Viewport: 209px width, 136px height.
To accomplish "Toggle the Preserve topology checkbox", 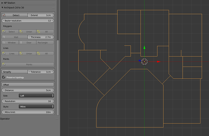I will coord(4,77).
